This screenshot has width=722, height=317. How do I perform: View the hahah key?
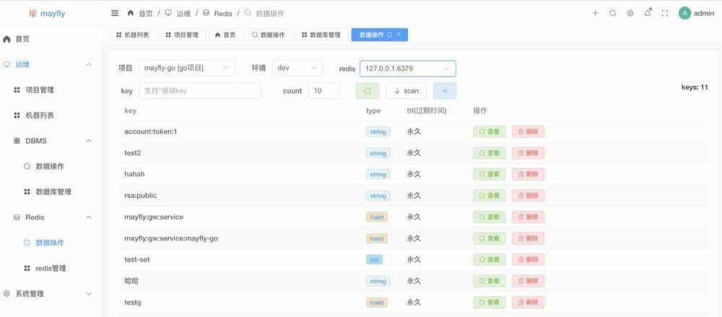tap(489, 174)
